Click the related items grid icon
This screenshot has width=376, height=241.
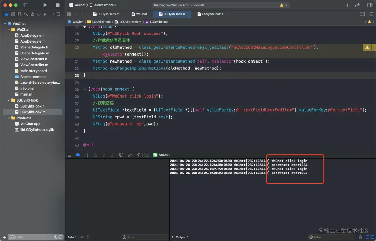[x=69, y=14]
